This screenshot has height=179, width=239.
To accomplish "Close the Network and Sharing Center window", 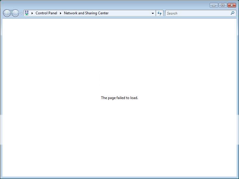I will pos(232,5).
